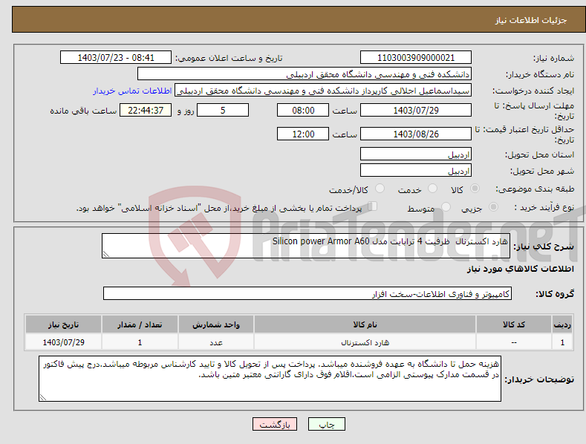Click the remaining days field showing 5
586x444 pixels.
pyautogui.click(x=223, y=110)
